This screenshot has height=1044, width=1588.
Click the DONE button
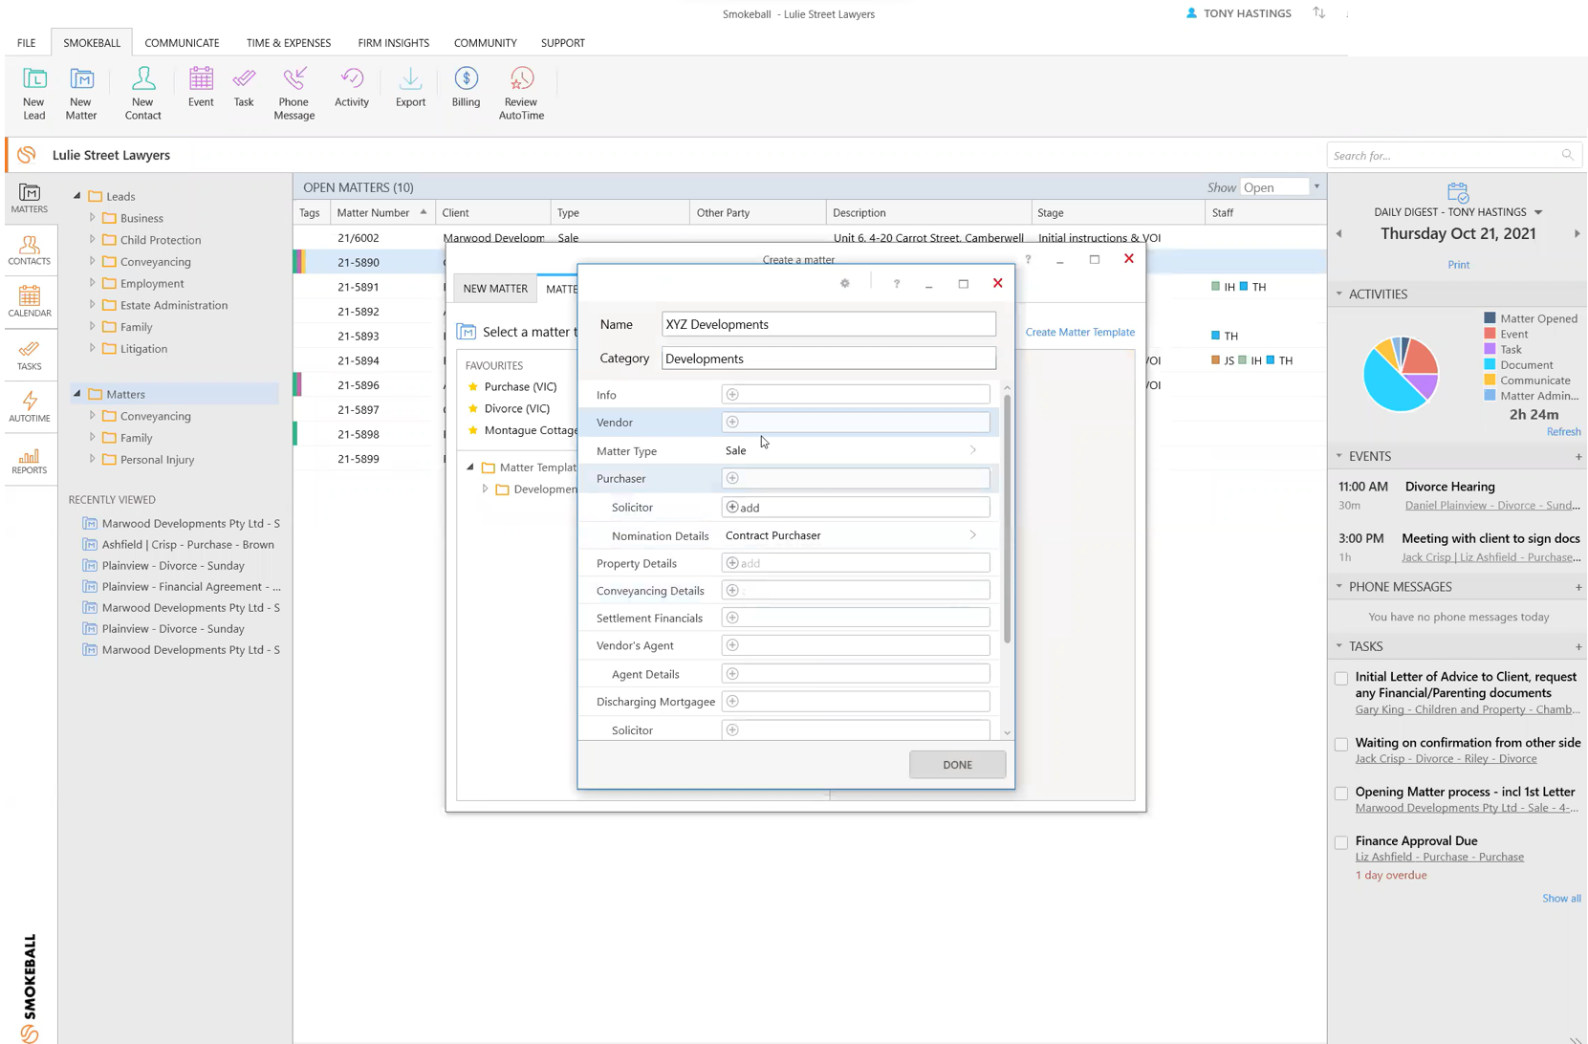click(x=957, y=765)
